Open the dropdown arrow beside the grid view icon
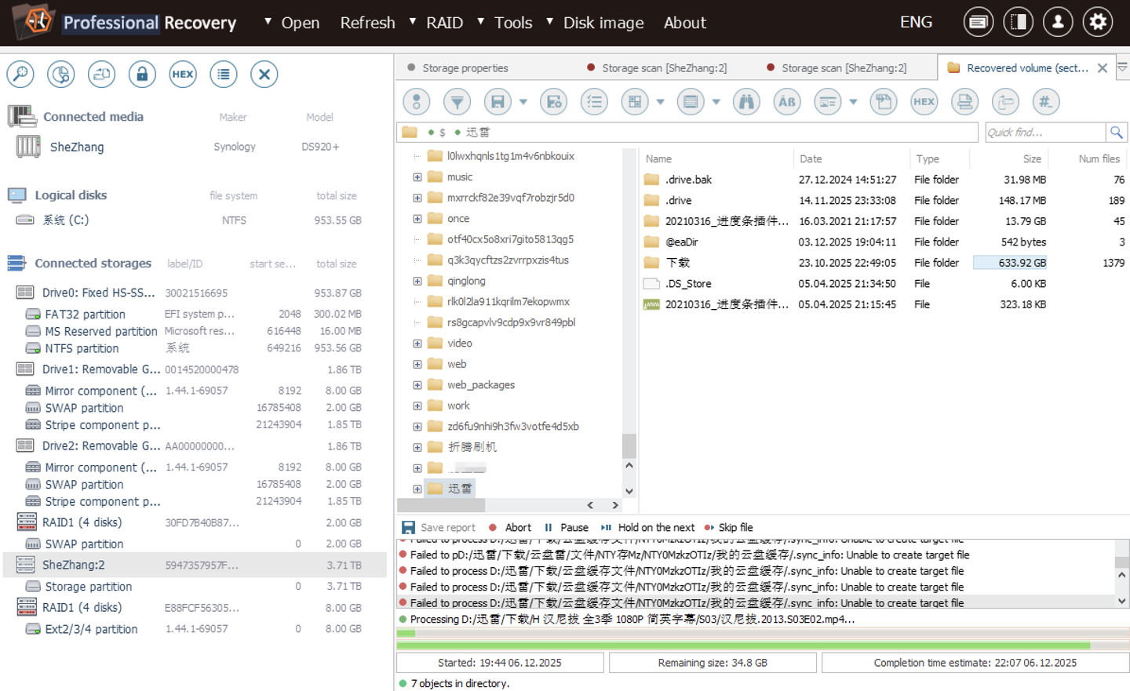Screen dimensions: 1130x691 pos(661,102)
